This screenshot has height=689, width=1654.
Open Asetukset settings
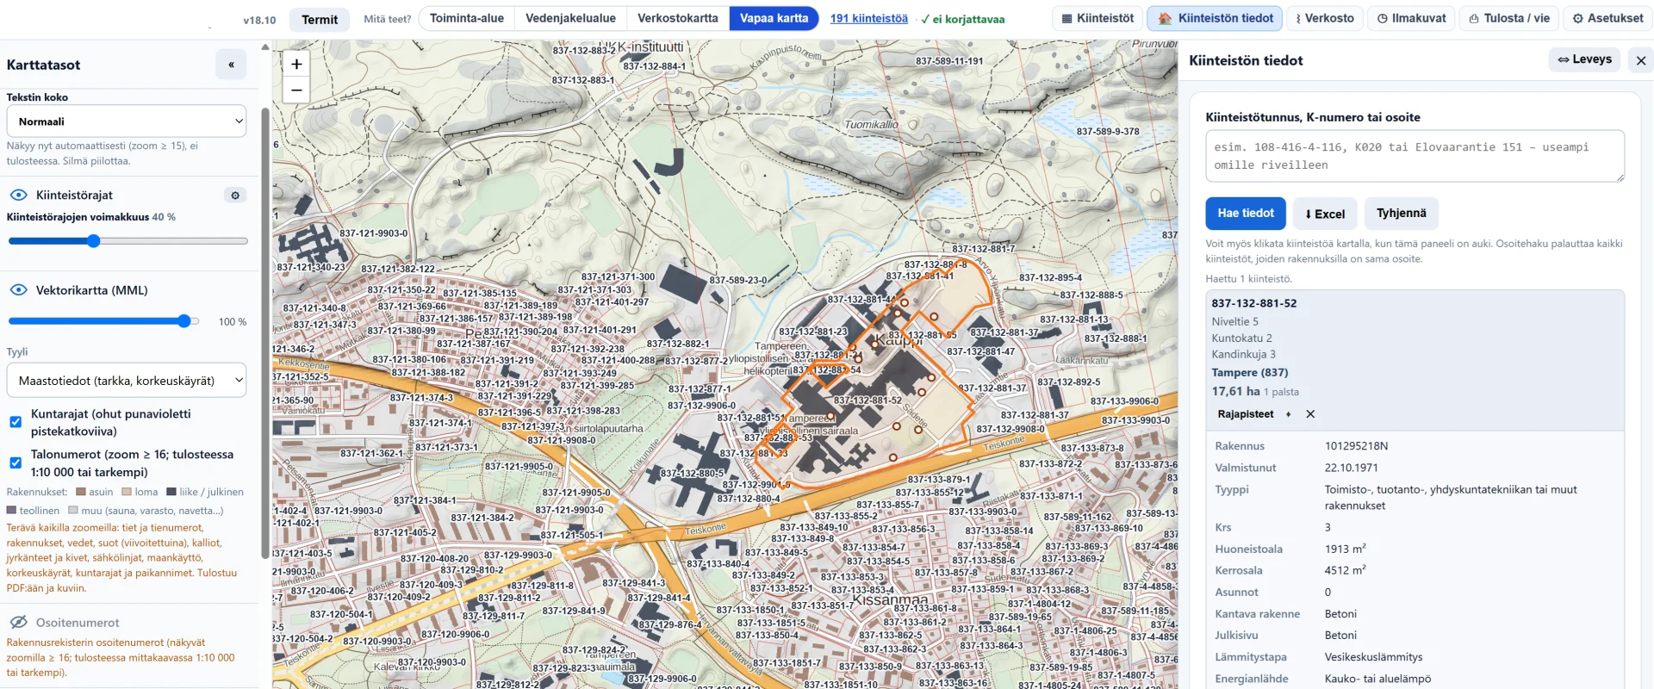click(x=1607, y=18)
